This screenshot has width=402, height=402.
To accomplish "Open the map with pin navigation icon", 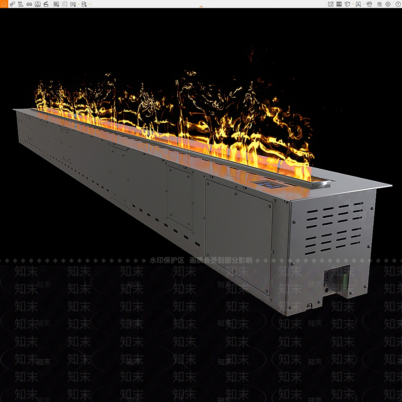I will coord(331,4).
